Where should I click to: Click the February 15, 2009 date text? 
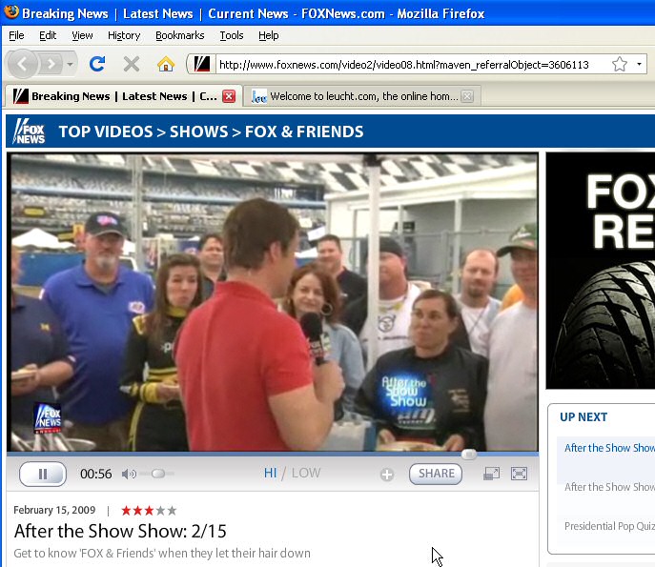(x=54, y=510)
